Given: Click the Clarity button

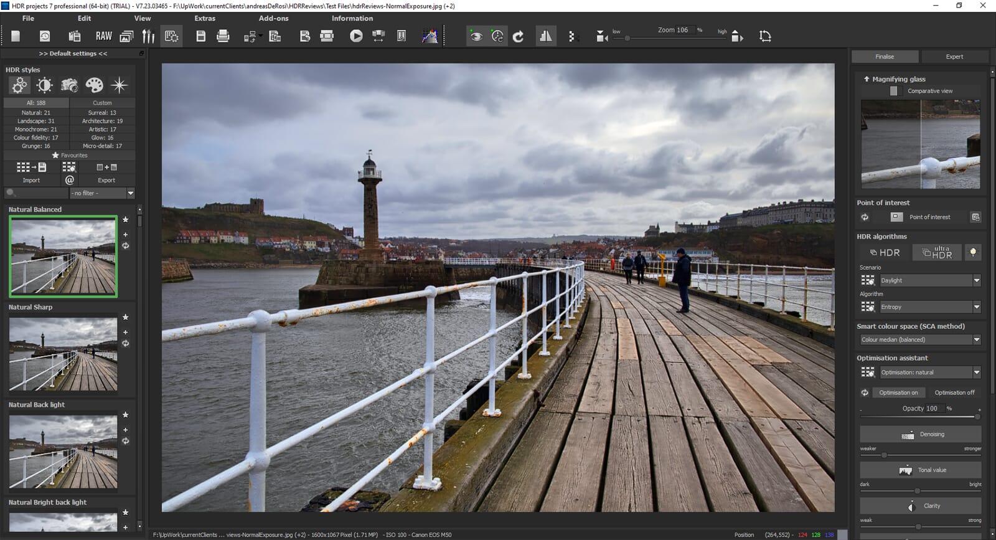Looking at the screenshot, I should click(921, 506).
